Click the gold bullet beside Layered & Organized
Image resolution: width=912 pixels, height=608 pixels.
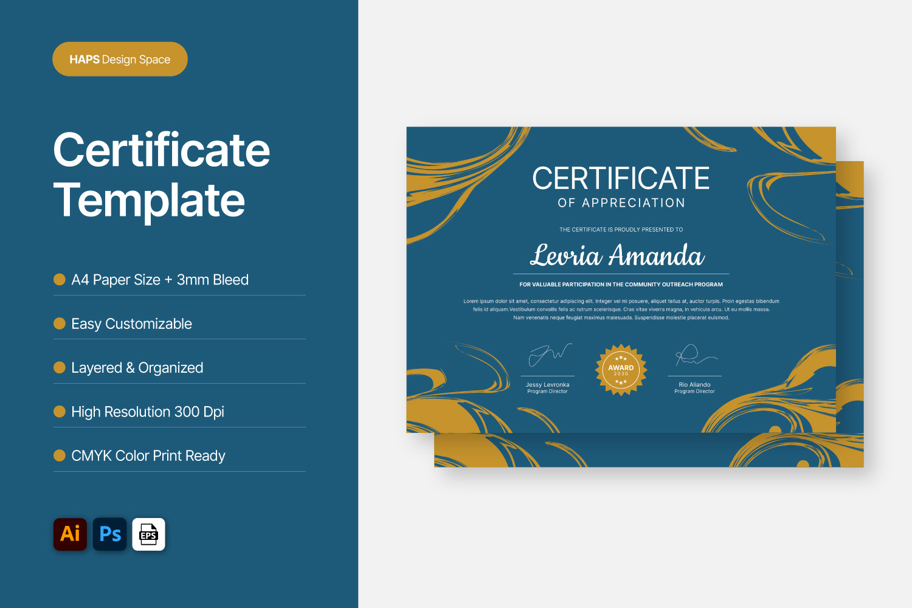tap(60, 367)
